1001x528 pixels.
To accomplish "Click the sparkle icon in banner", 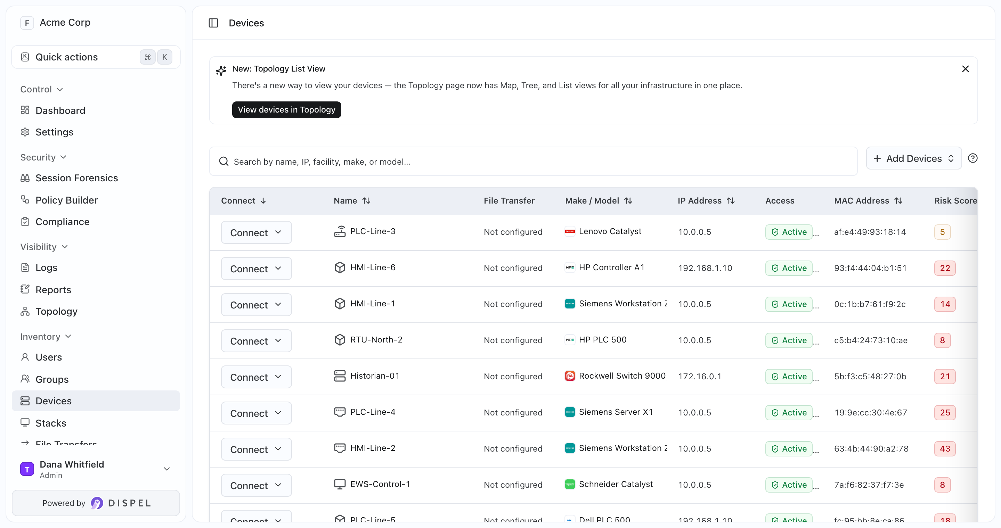I will [x=221, y=70].
